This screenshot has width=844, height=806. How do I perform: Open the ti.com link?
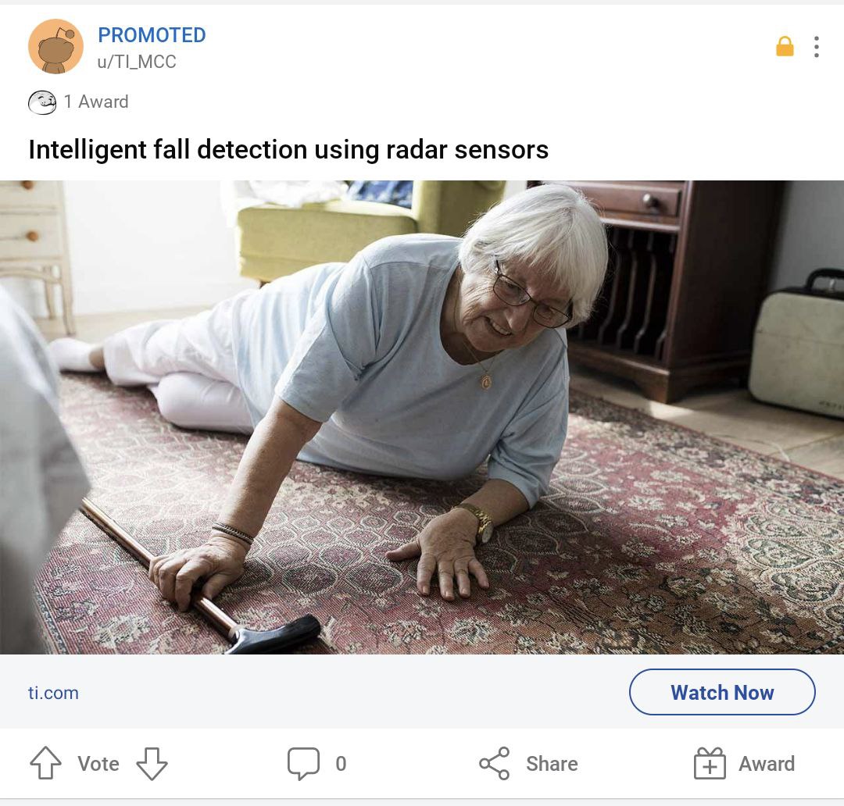pos(53,693)
